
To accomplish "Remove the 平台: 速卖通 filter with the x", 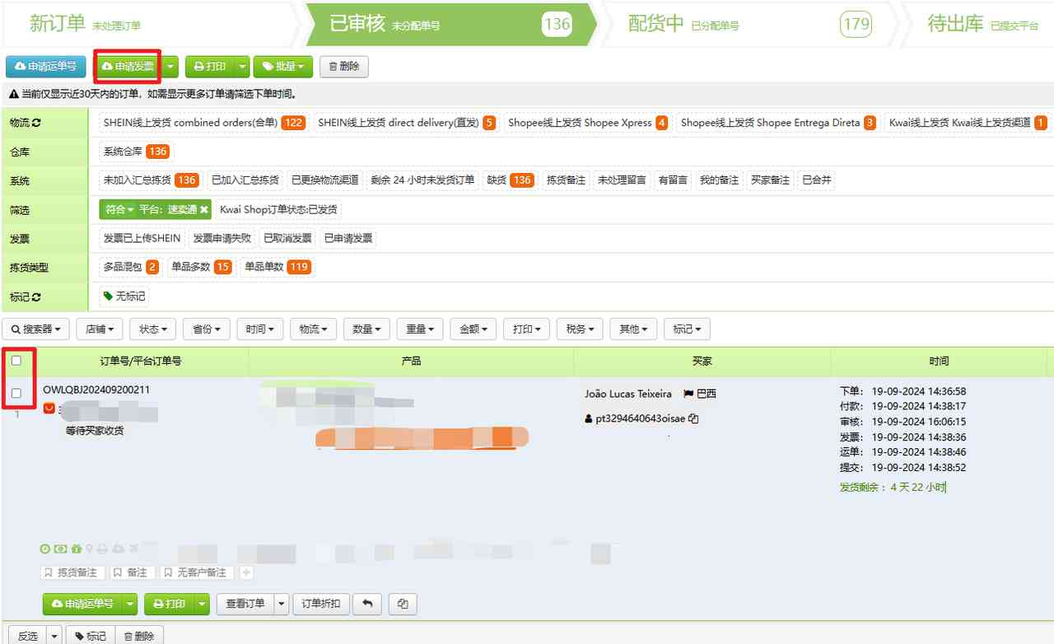I will (x=204, y=210).
